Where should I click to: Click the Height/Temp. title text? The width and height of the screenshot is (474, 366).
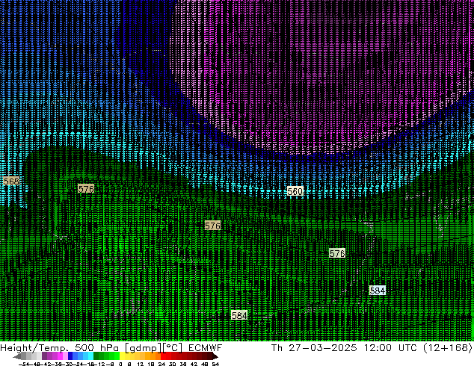click(x=35, y=347)
